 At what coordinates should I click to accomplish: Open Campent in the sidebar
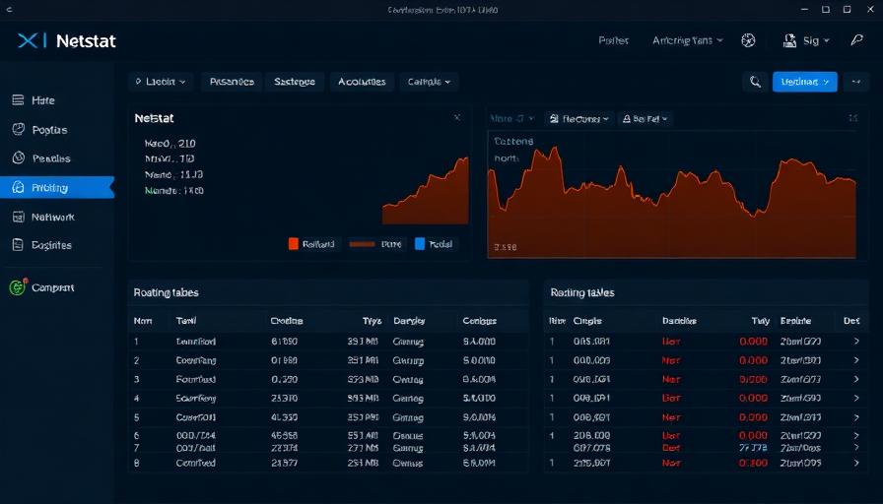52,287
